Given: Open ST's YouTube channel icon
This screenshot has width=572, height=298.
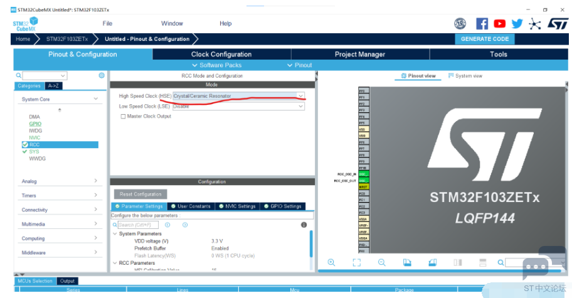Looking at the screenshot, I should point(499,24).
